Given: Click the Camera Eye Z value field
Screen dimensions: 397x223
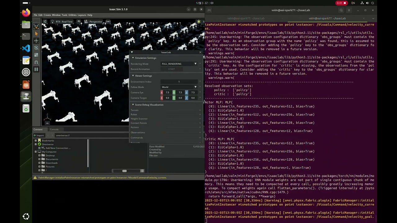Looking at the screenshot, I should pyautogui.click(x=193, y=93).
